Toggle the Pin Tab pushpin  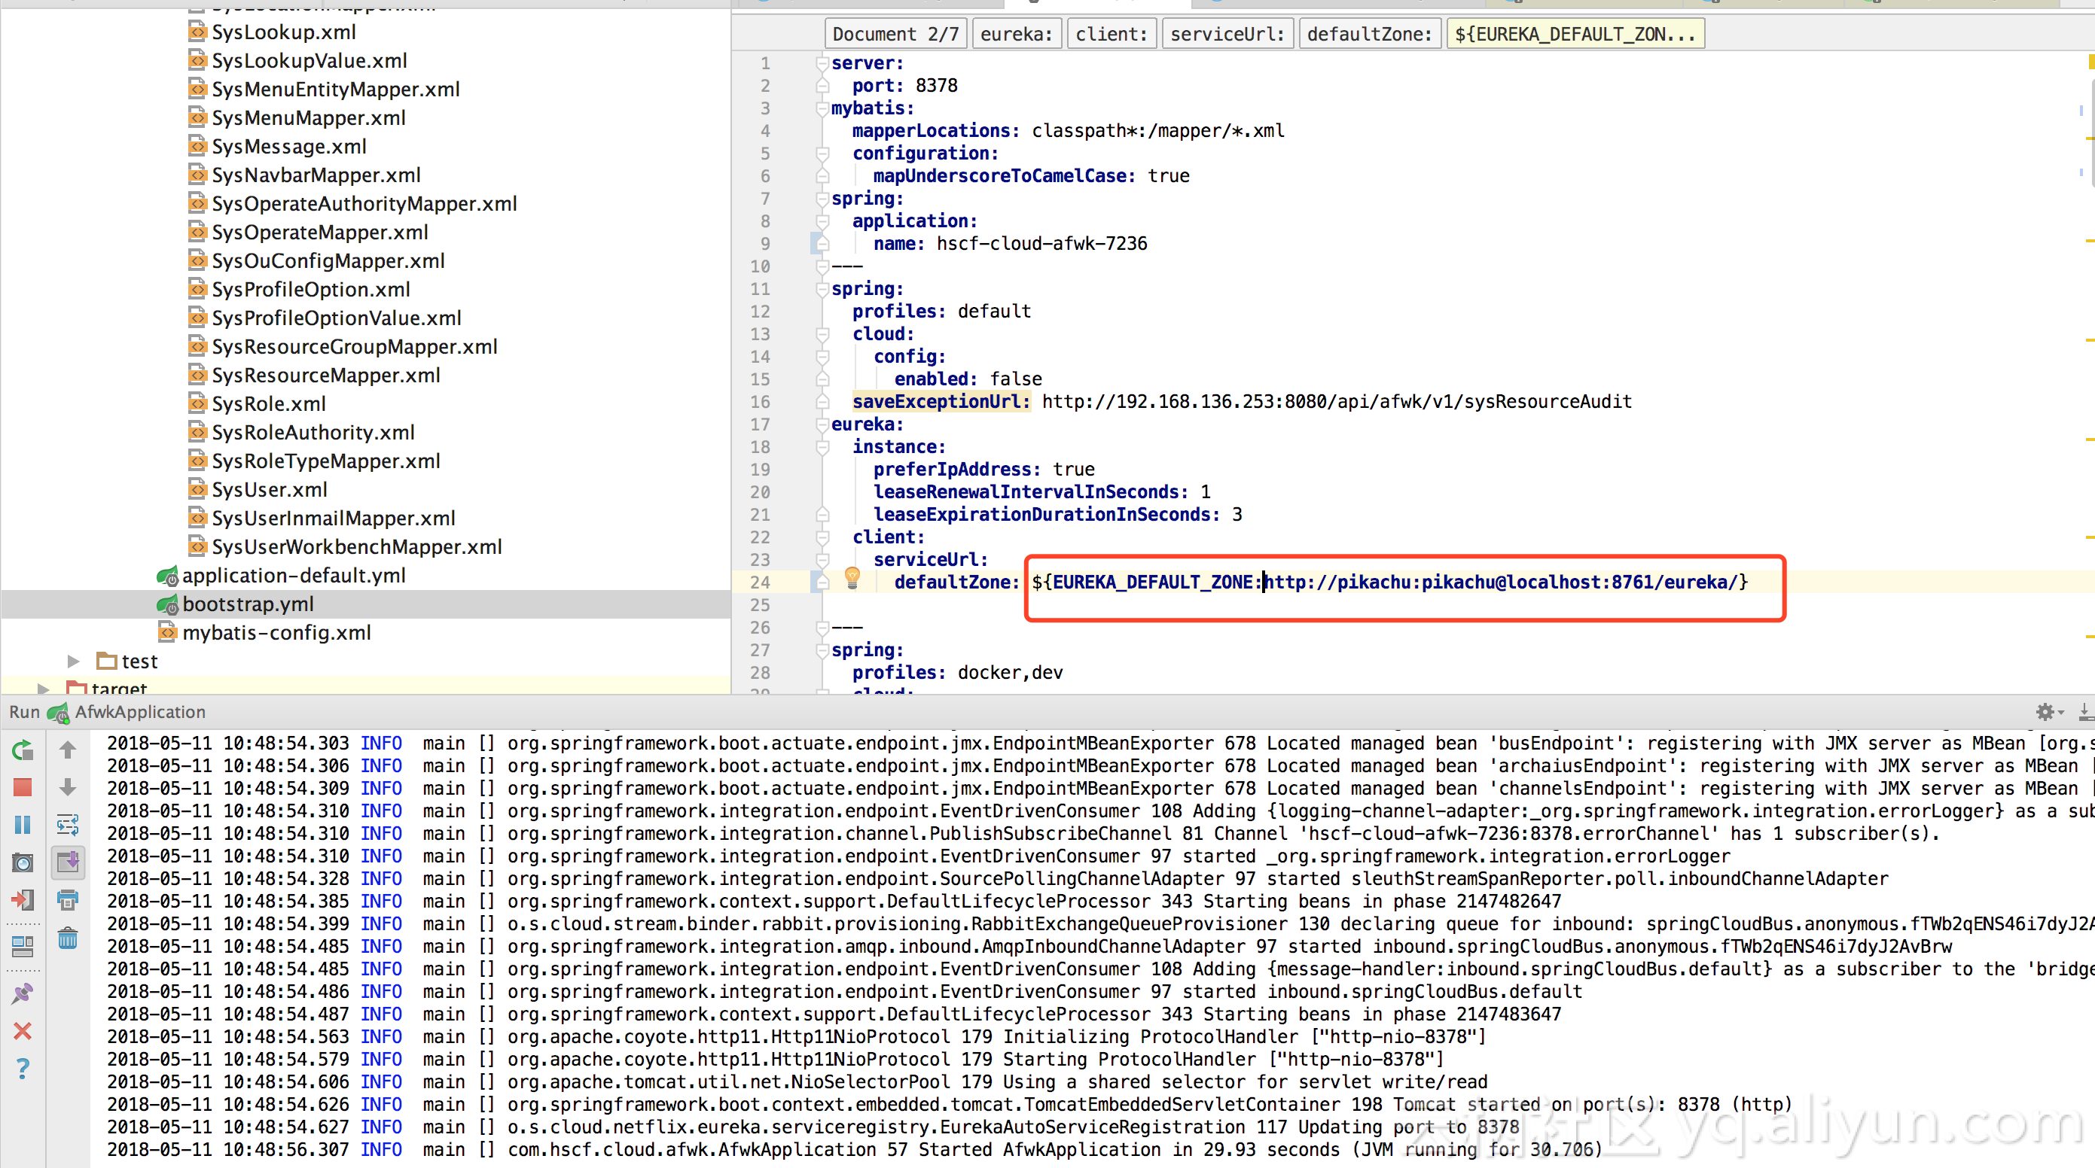23,993
